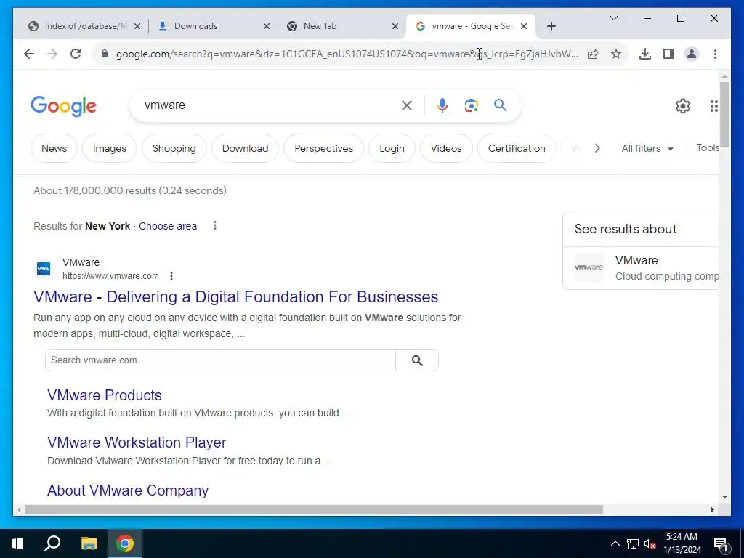Select the Certification filter chip
Screen dimensions: 744x558
[x=517, y=148]
